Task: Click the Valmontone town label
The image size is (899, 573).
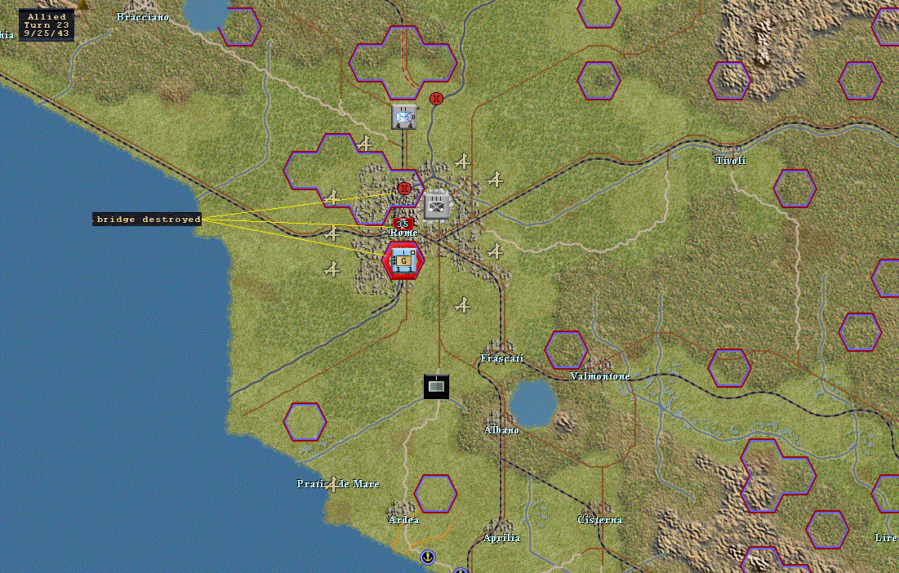Action: tap(600, 376)
